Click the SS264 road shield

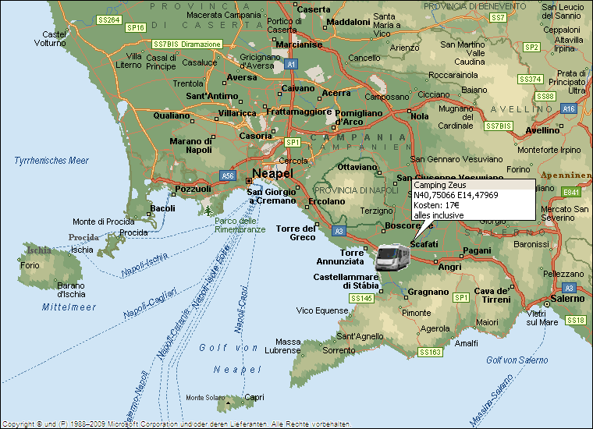[108, 19]
